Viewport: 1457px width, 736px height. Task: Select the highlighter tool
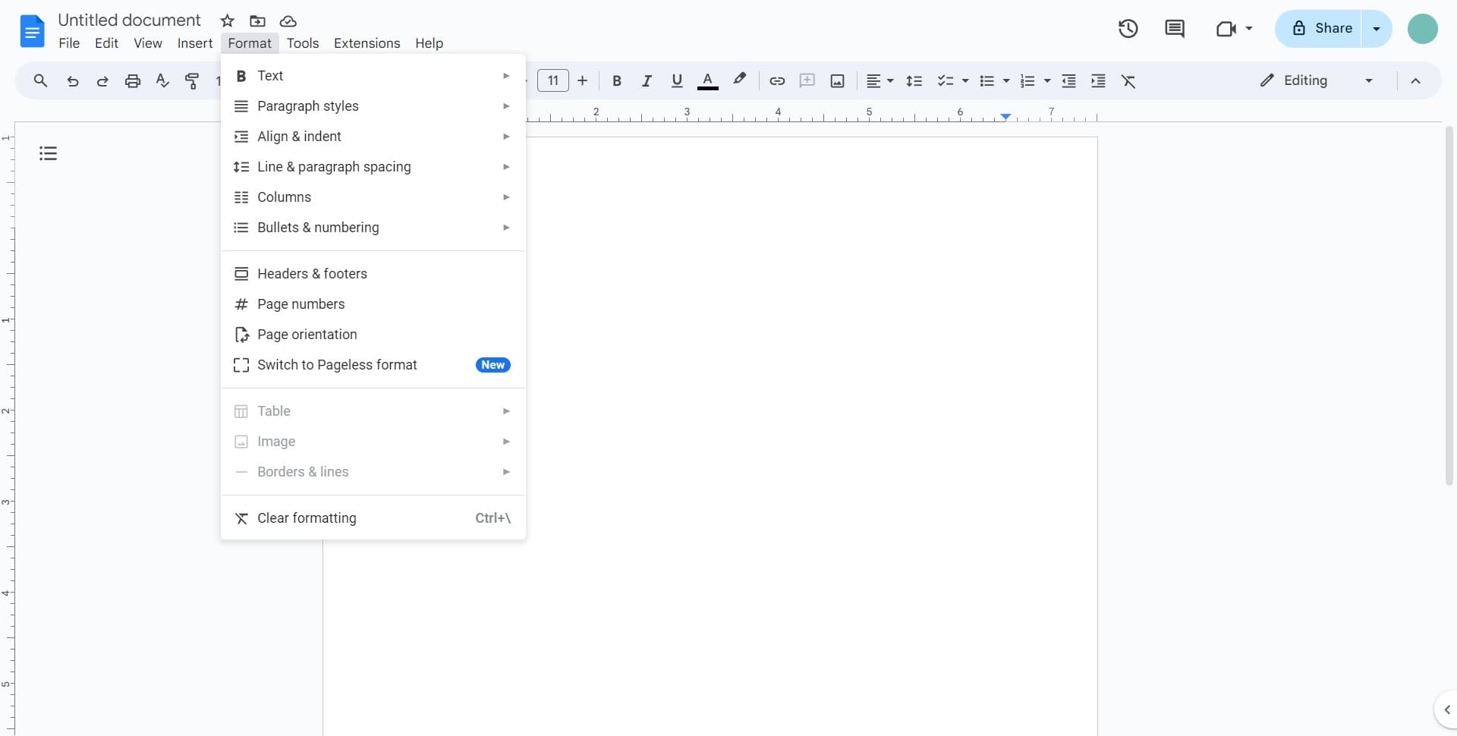[x=740, y=79]
